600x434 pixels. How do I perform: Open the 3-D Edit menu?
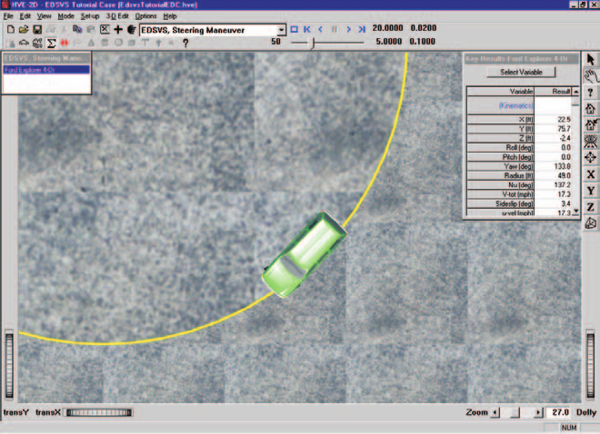117,16
